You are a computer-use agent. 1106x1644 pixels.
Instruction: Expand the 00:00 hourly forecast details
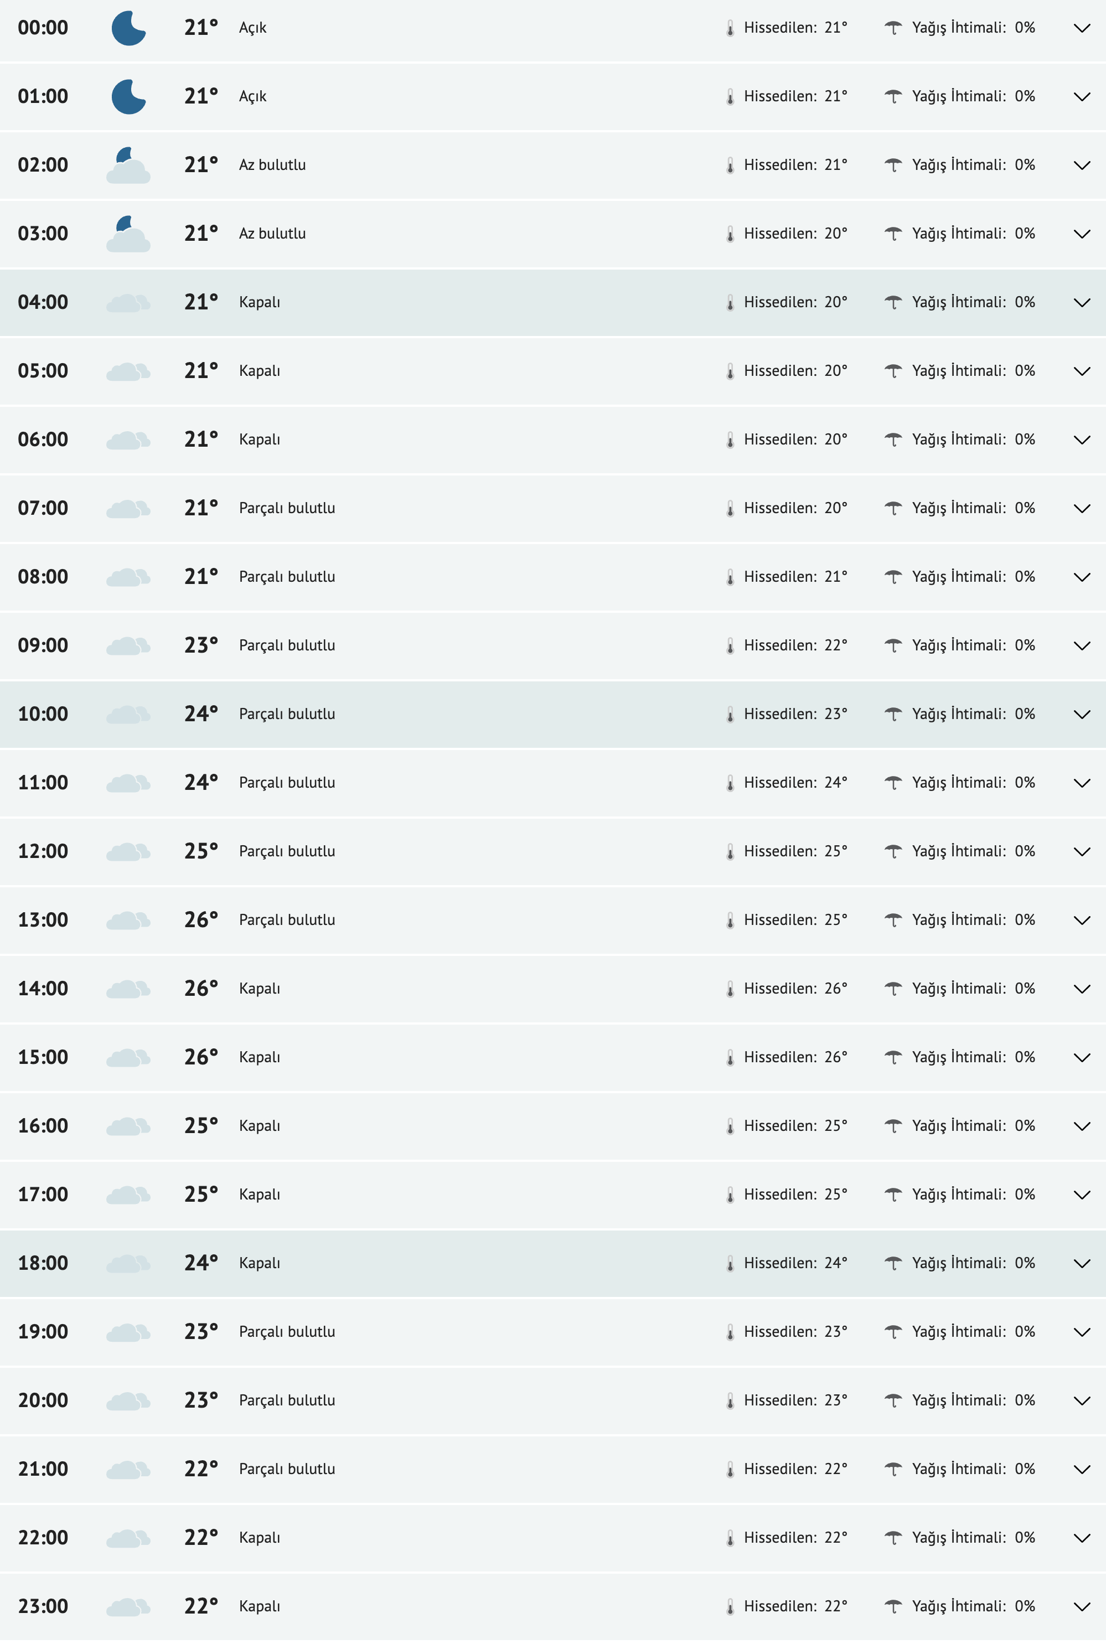click(1081, 28)
